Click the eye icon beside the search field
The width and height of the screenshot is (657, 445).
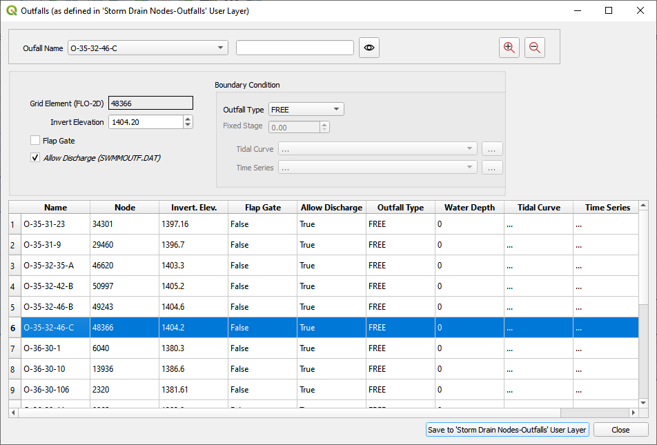[x=369, y=48]
